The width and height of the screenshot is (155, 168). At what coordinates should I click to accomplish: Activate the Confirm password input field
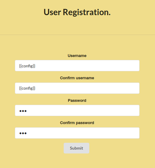[x=77, y=133]
